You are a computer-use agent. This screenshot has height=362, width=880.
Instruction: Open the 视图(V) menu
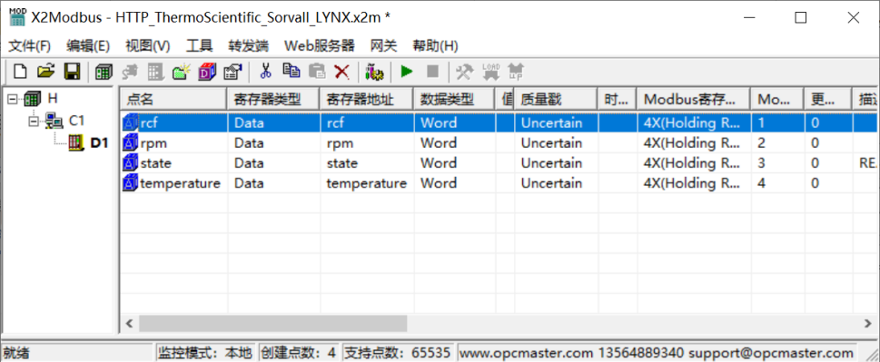click(148, 46)
